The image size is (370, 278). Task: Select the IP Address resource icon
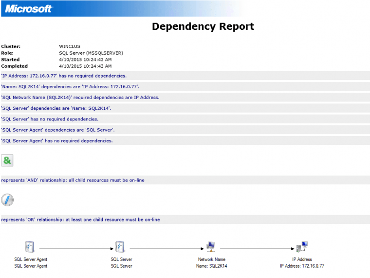[x=302, y=247]
